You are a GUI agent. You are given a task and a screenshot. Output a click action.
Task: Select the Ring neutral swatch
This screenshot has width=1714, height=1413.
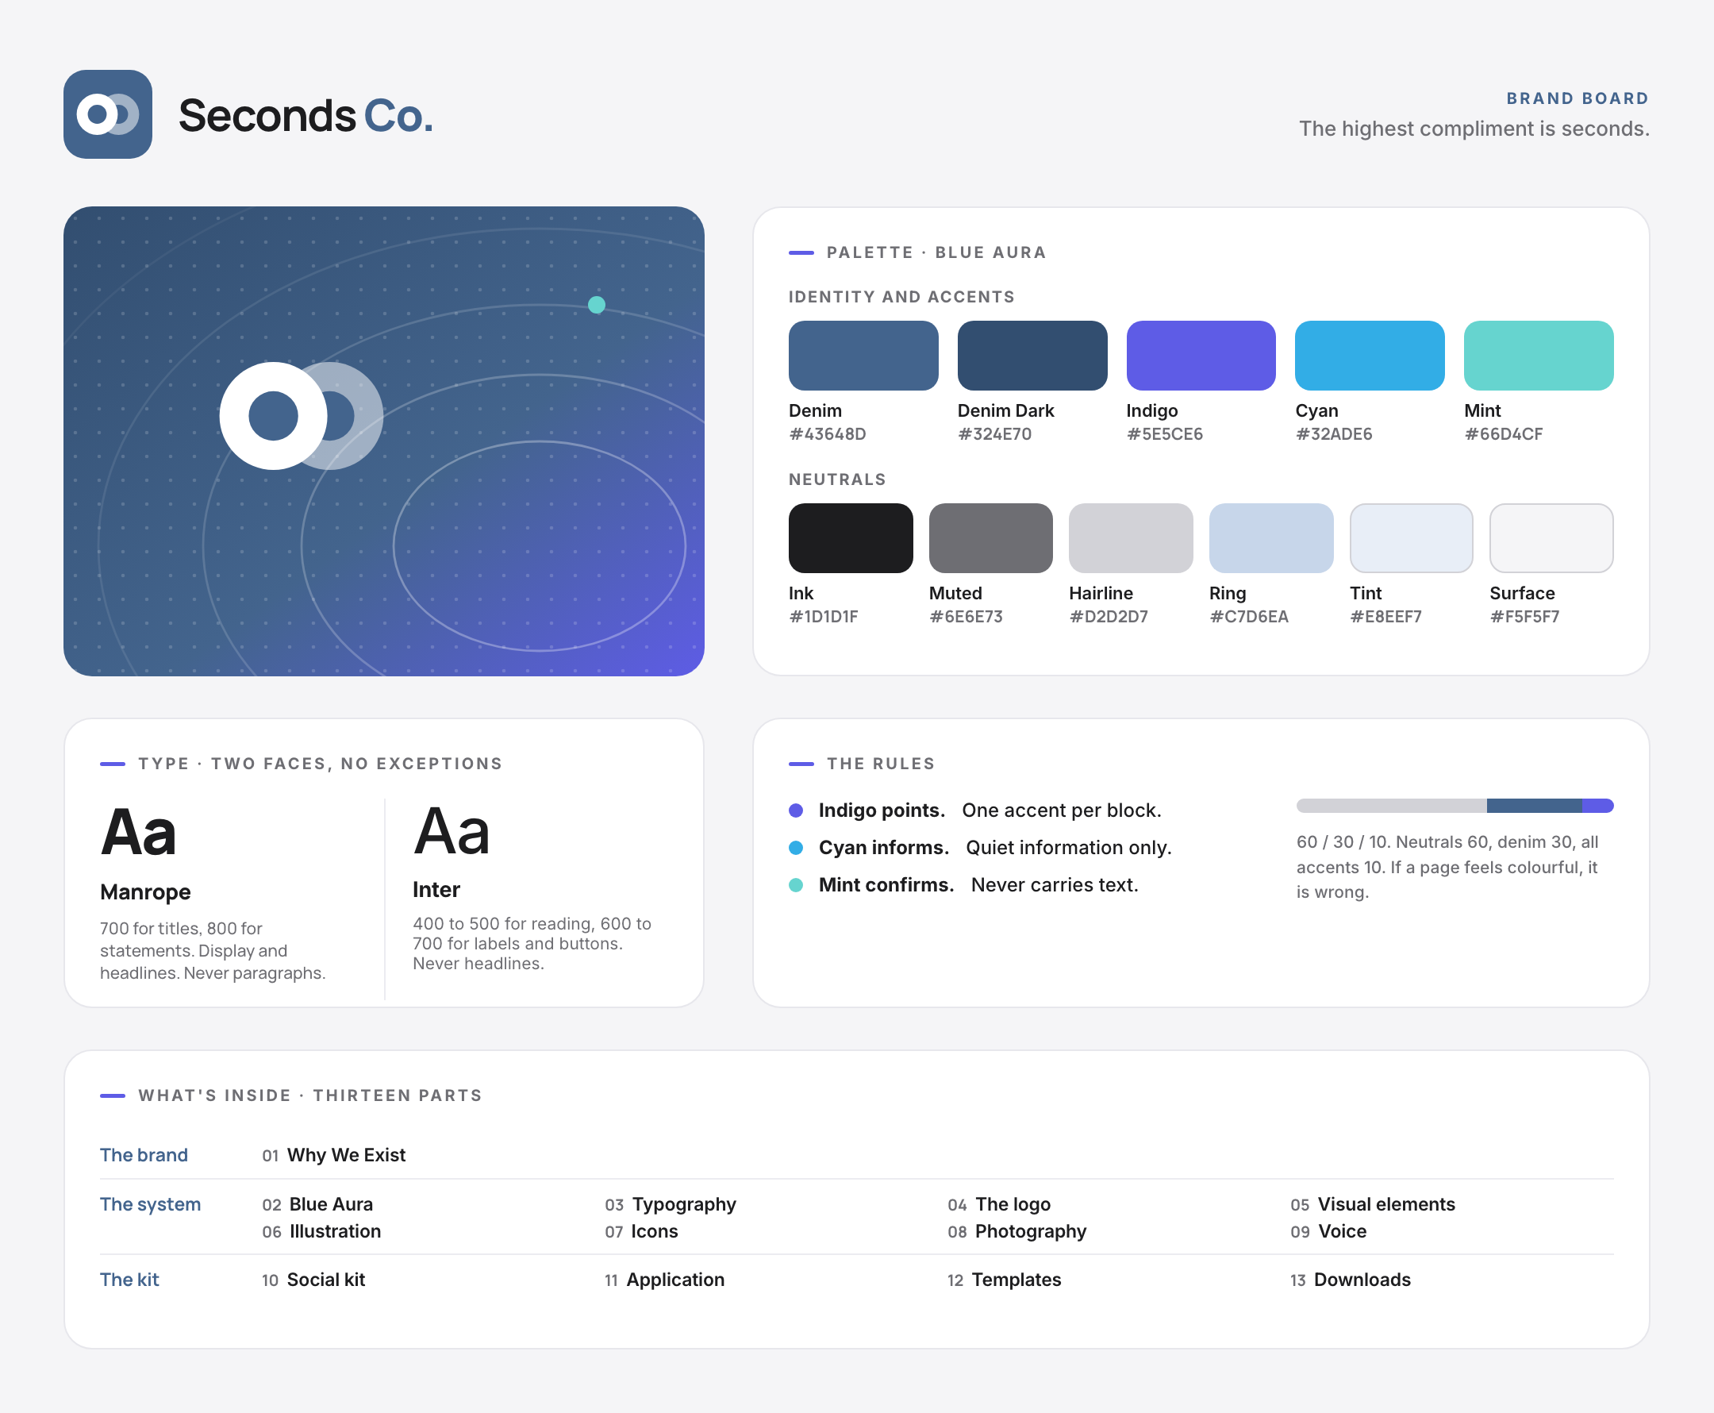[1271, 538]
